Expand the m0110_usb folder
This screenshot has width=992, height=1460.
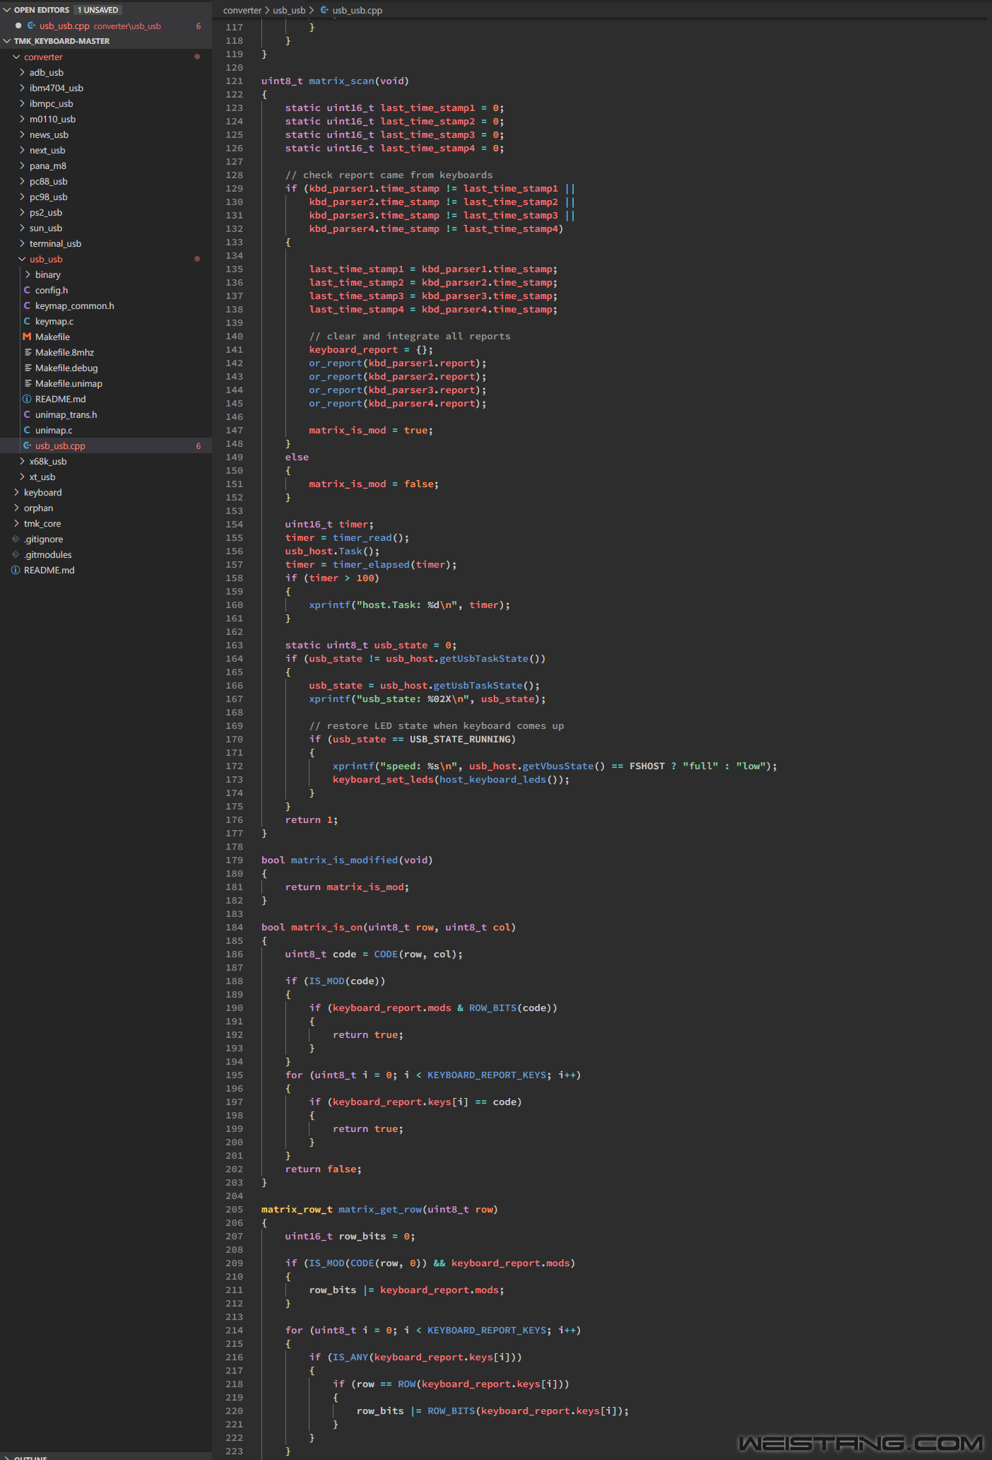tap(22, 119)
